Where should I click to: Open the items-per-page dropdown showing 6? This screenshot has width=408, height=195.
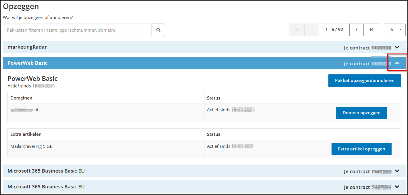pyautogui.click(x=394, y=30)
